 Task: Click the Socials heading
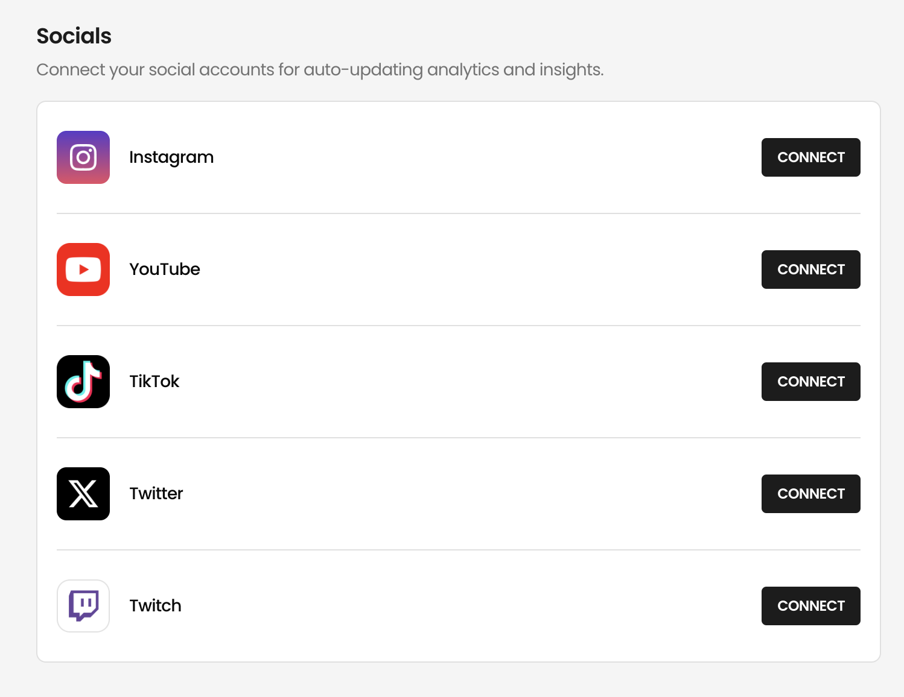(x=74, y=36)
